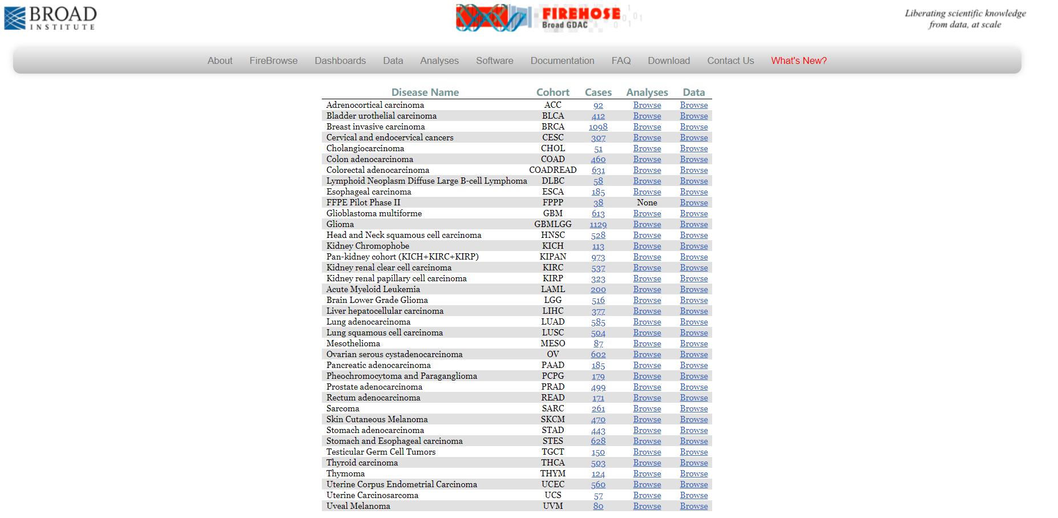Browse analyses for Uterine Carcinosarcoma
The height and width of the screenshot is (518, 1058).
click(x=647, y=495)
